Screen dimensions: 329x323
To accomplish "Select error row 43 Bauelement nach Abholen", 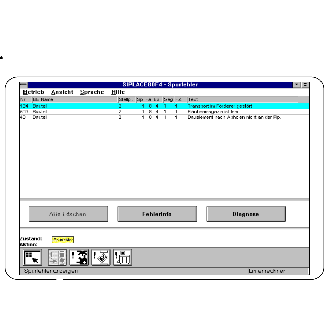I will (164, 117).
